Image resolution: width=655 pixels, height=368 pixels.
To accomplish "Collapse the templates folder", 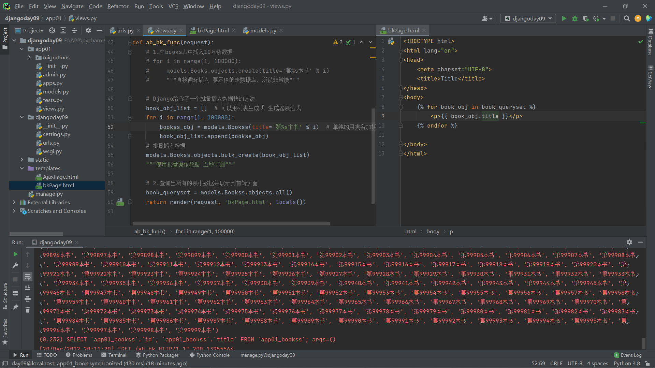I will click(x=22, y=168).
